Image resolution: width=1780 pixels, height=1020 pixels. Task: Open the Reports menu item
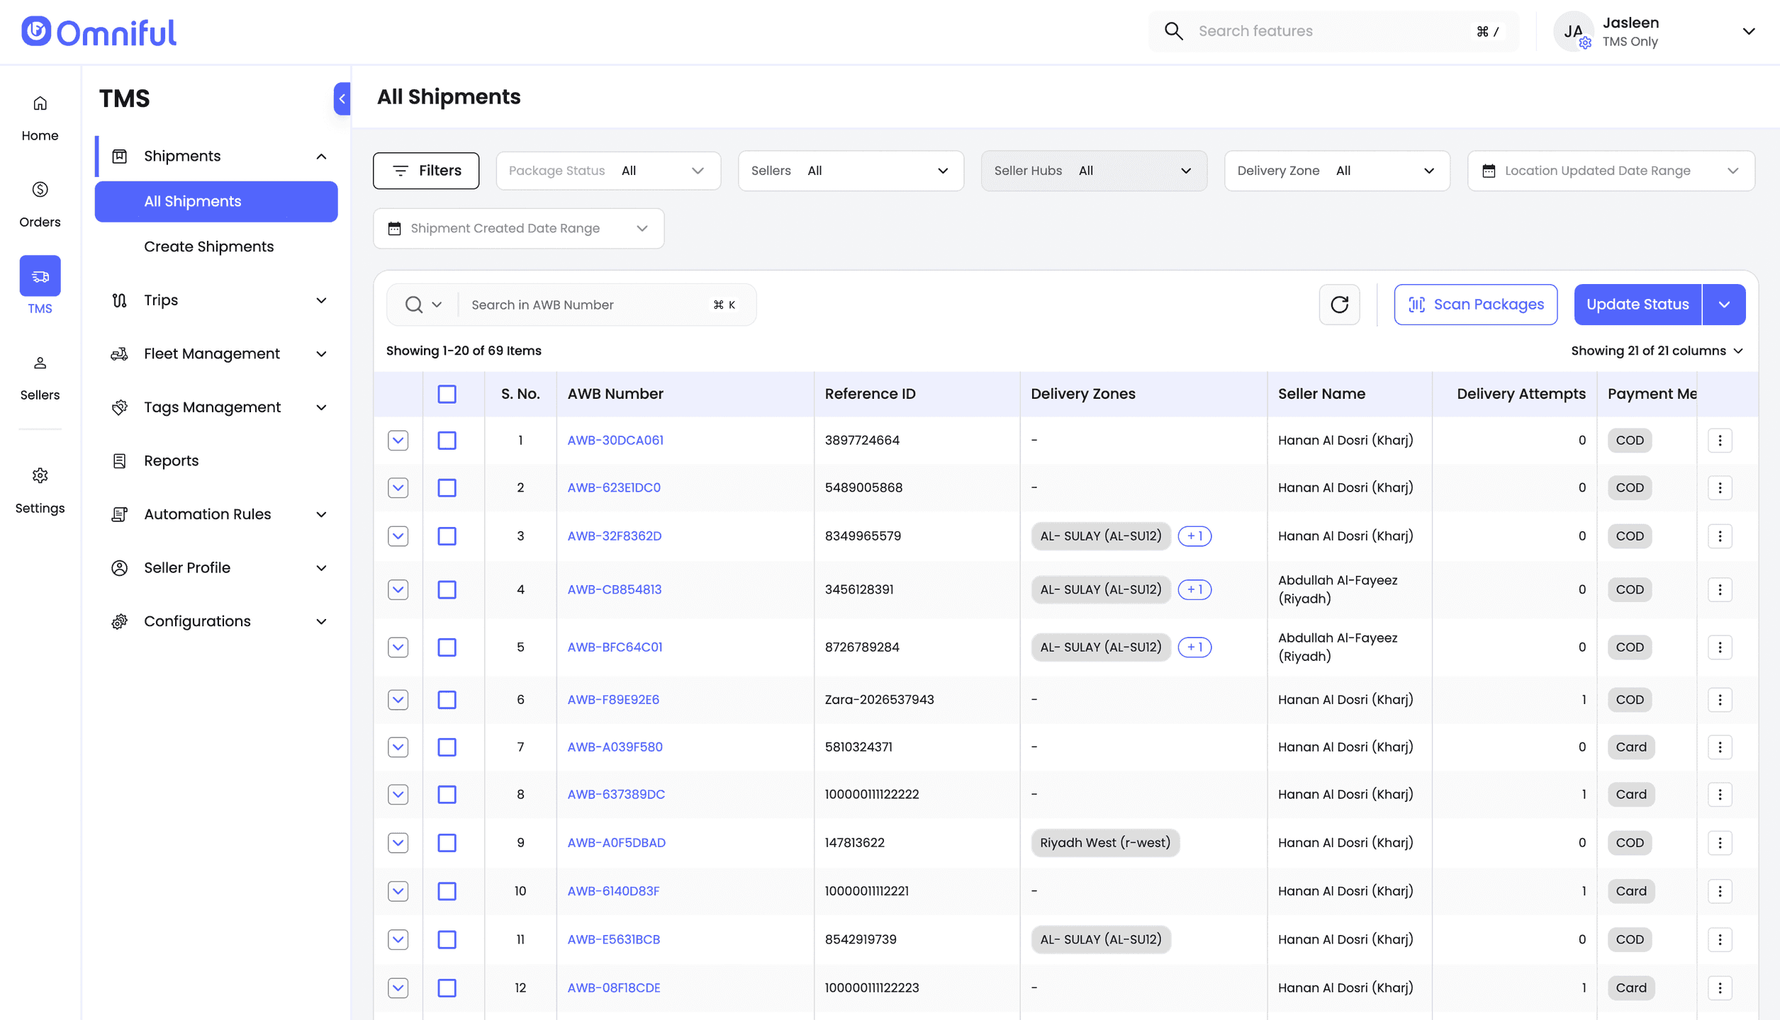point(216,460)
